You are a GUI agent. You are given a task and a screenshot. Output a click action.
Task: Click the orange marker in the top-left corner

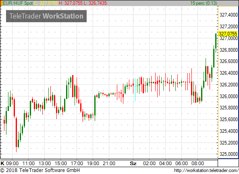point(1,3)
